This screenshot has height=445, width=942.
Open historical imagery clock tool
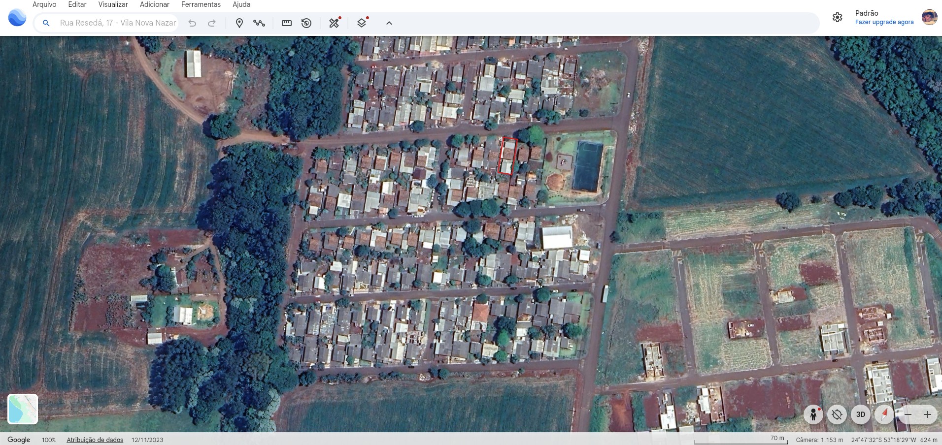306,23
